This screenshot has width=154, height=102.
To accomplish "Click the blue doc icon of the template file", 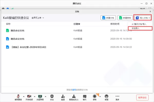I will click(7, 47).
